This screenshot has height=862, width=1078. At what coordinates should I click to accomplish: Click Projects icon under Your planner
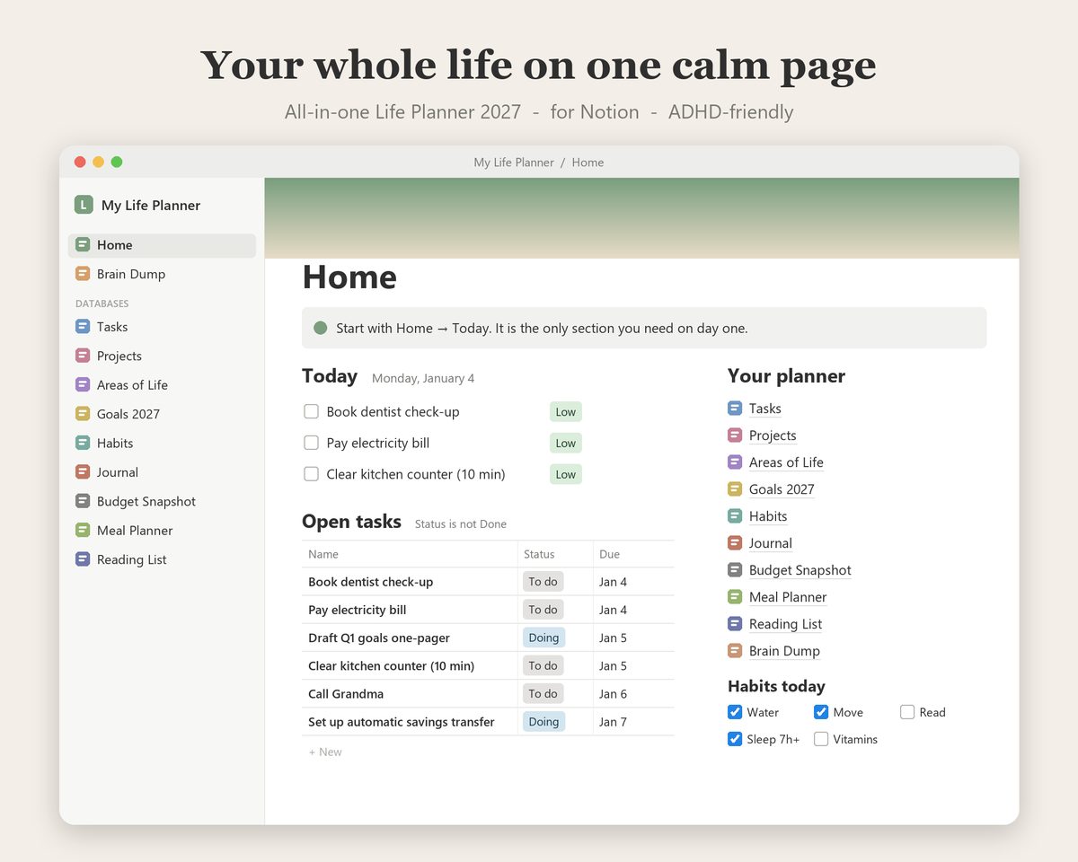pyautogui.click(x=735, y=435)
